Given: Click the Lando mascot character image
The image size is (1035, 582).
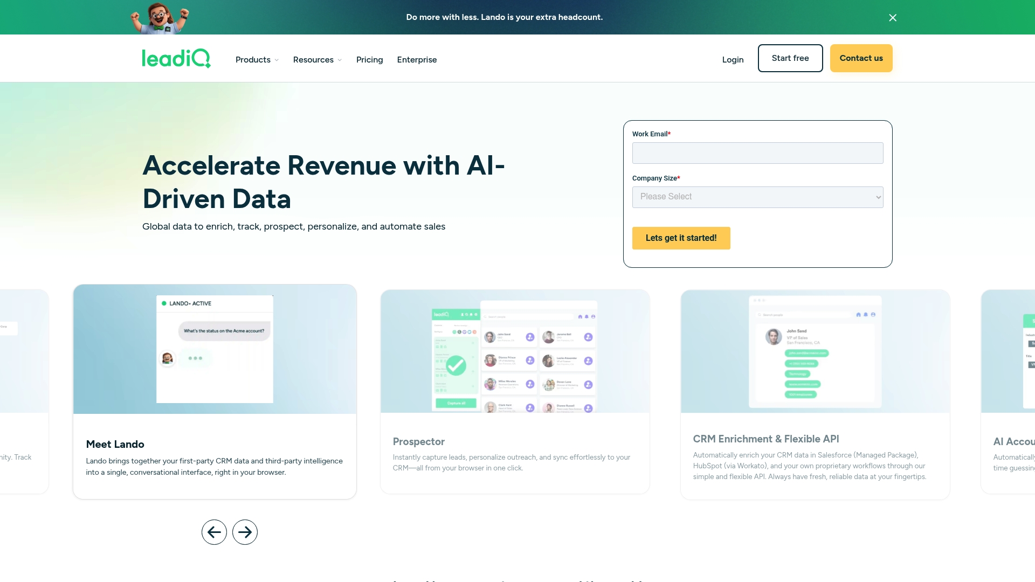Looking at the screenshot, I should coord(160,18).
